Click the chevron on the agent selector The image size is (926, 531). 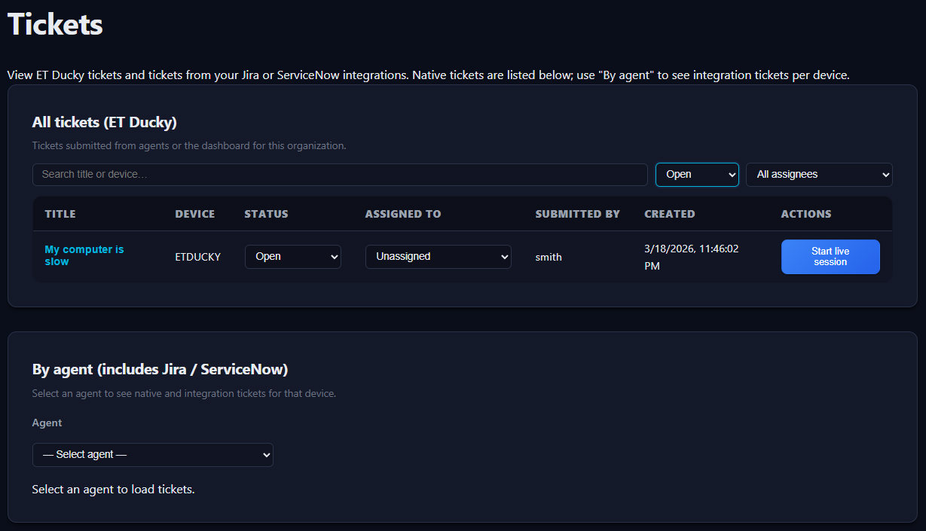(265, 454)
